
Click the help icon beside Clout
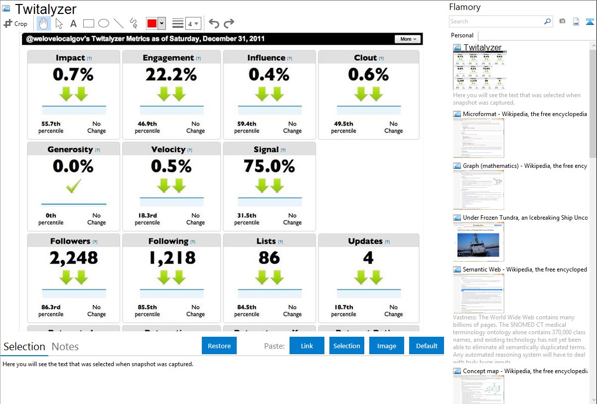click(x=382, y=58)
